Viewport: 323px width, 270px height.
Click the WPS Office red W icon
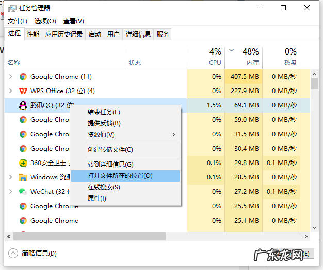[x=23, y=91]
